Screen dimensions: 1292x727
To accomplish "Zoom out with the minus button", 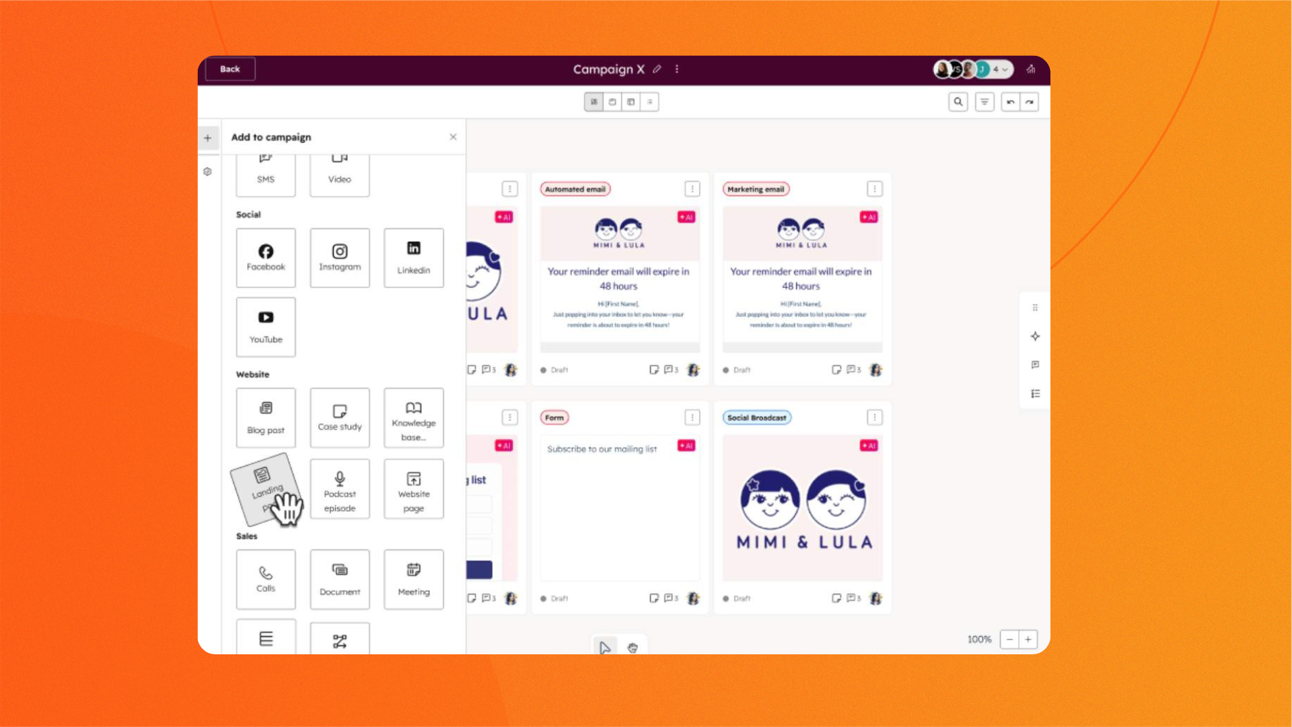I will (1009, 639).
